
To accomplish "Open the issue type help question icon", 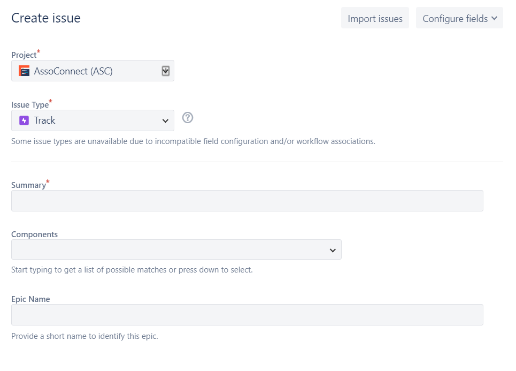I will 188,118.
